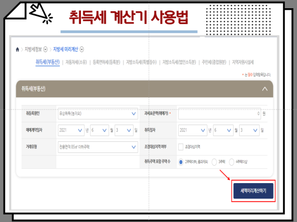Click the 지방세정보 breadcrumb link

33,50
